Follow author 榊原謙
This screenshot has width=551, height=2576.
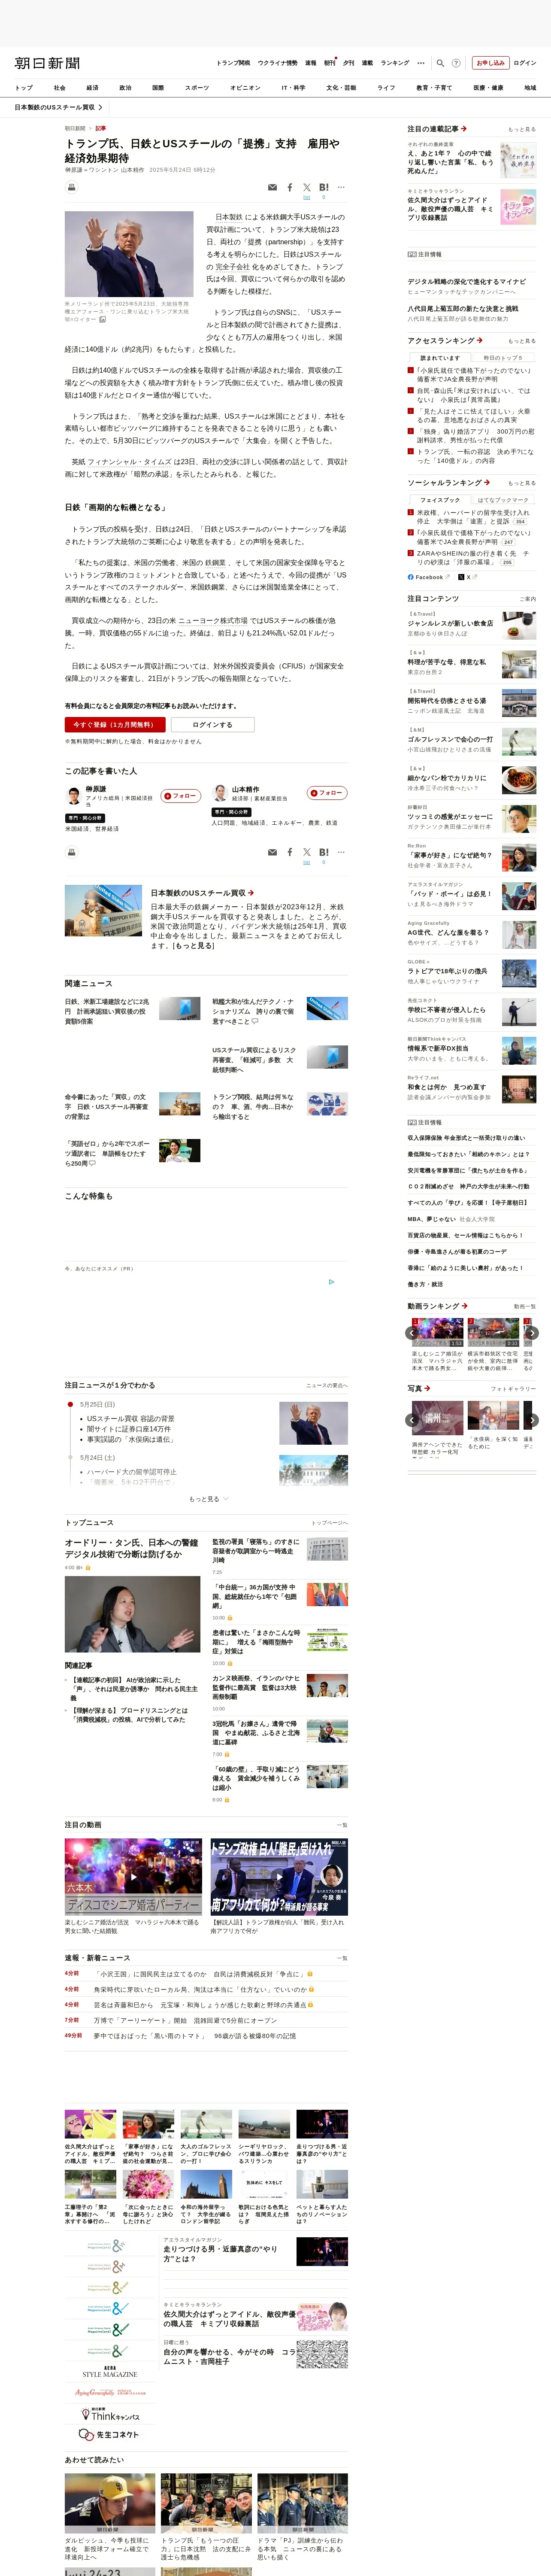pos(181,796)
